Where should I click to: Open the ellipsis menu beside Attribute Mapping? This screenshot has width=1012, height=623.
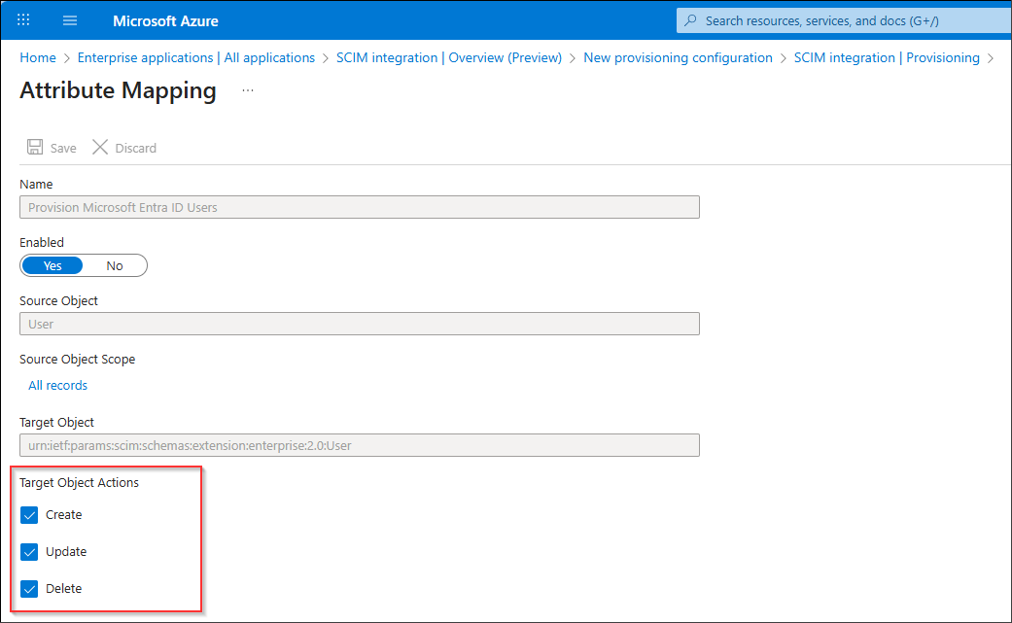pos(248,91)
